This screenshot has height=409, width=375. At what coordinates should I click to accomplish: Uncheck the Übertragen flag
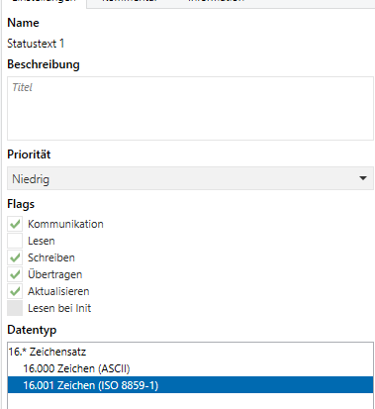click(x=15, y=274)
